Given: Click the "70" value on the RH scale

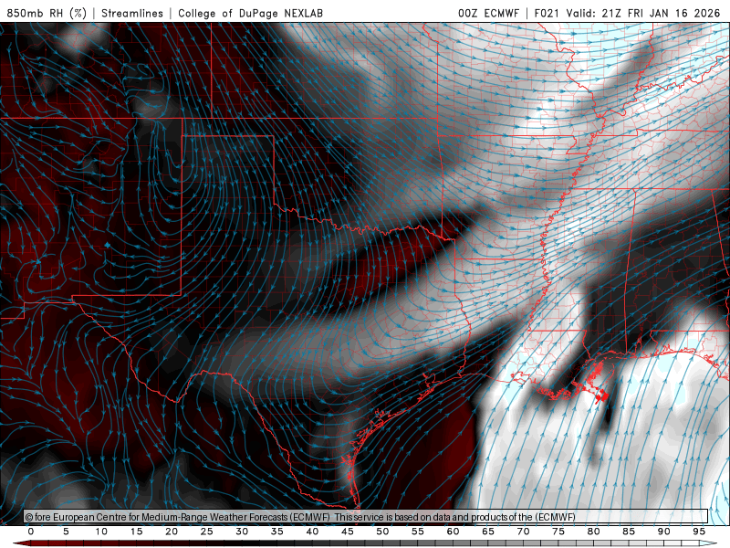Looking at the screenshot, I should click(x=523, y=532).
